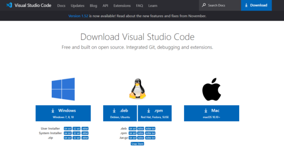
Task: Open the Version 1.52 link
Action: click(78, 16)
